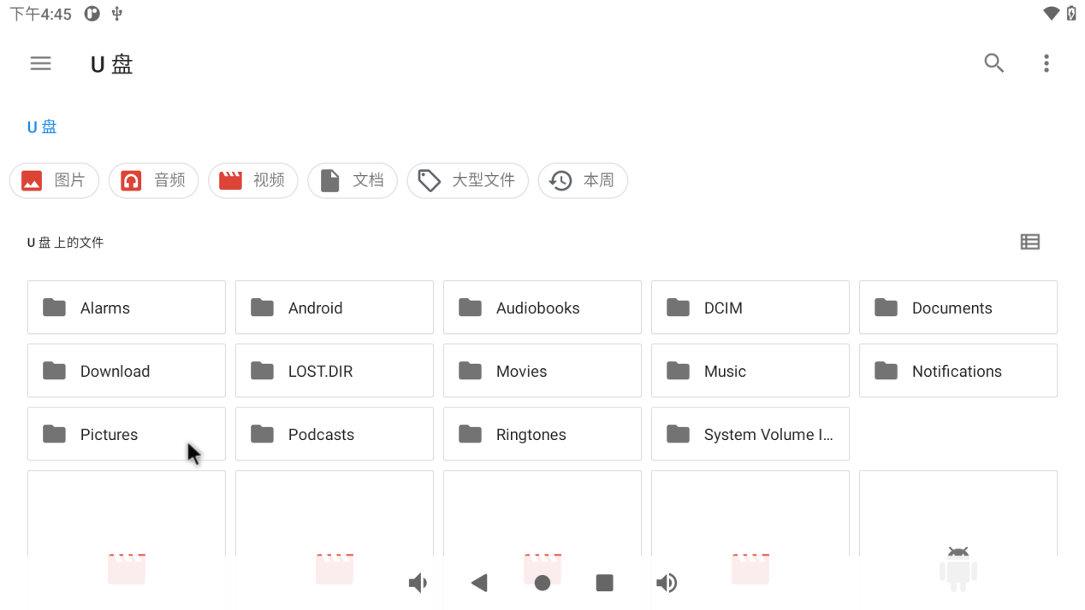Open the LOST.DIR folder
The height and width of the screenshot is (610, 1085).
[x=334, y=371]
